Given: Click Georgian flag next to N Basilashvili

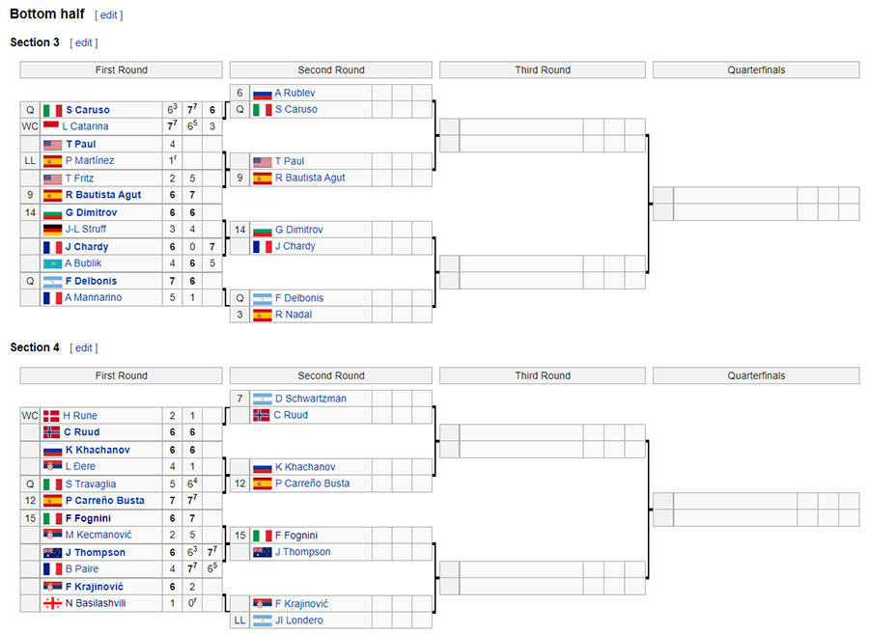Looking at the screenshot, I should coord(53,603).
